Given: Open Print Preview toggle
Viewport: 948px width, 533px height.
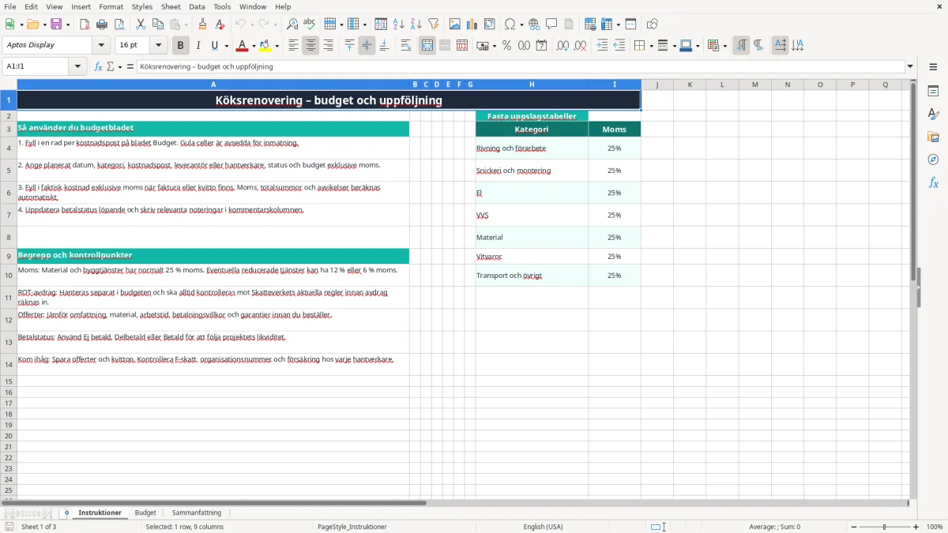Looking at the screenshot, I should [x=119, y=24].
